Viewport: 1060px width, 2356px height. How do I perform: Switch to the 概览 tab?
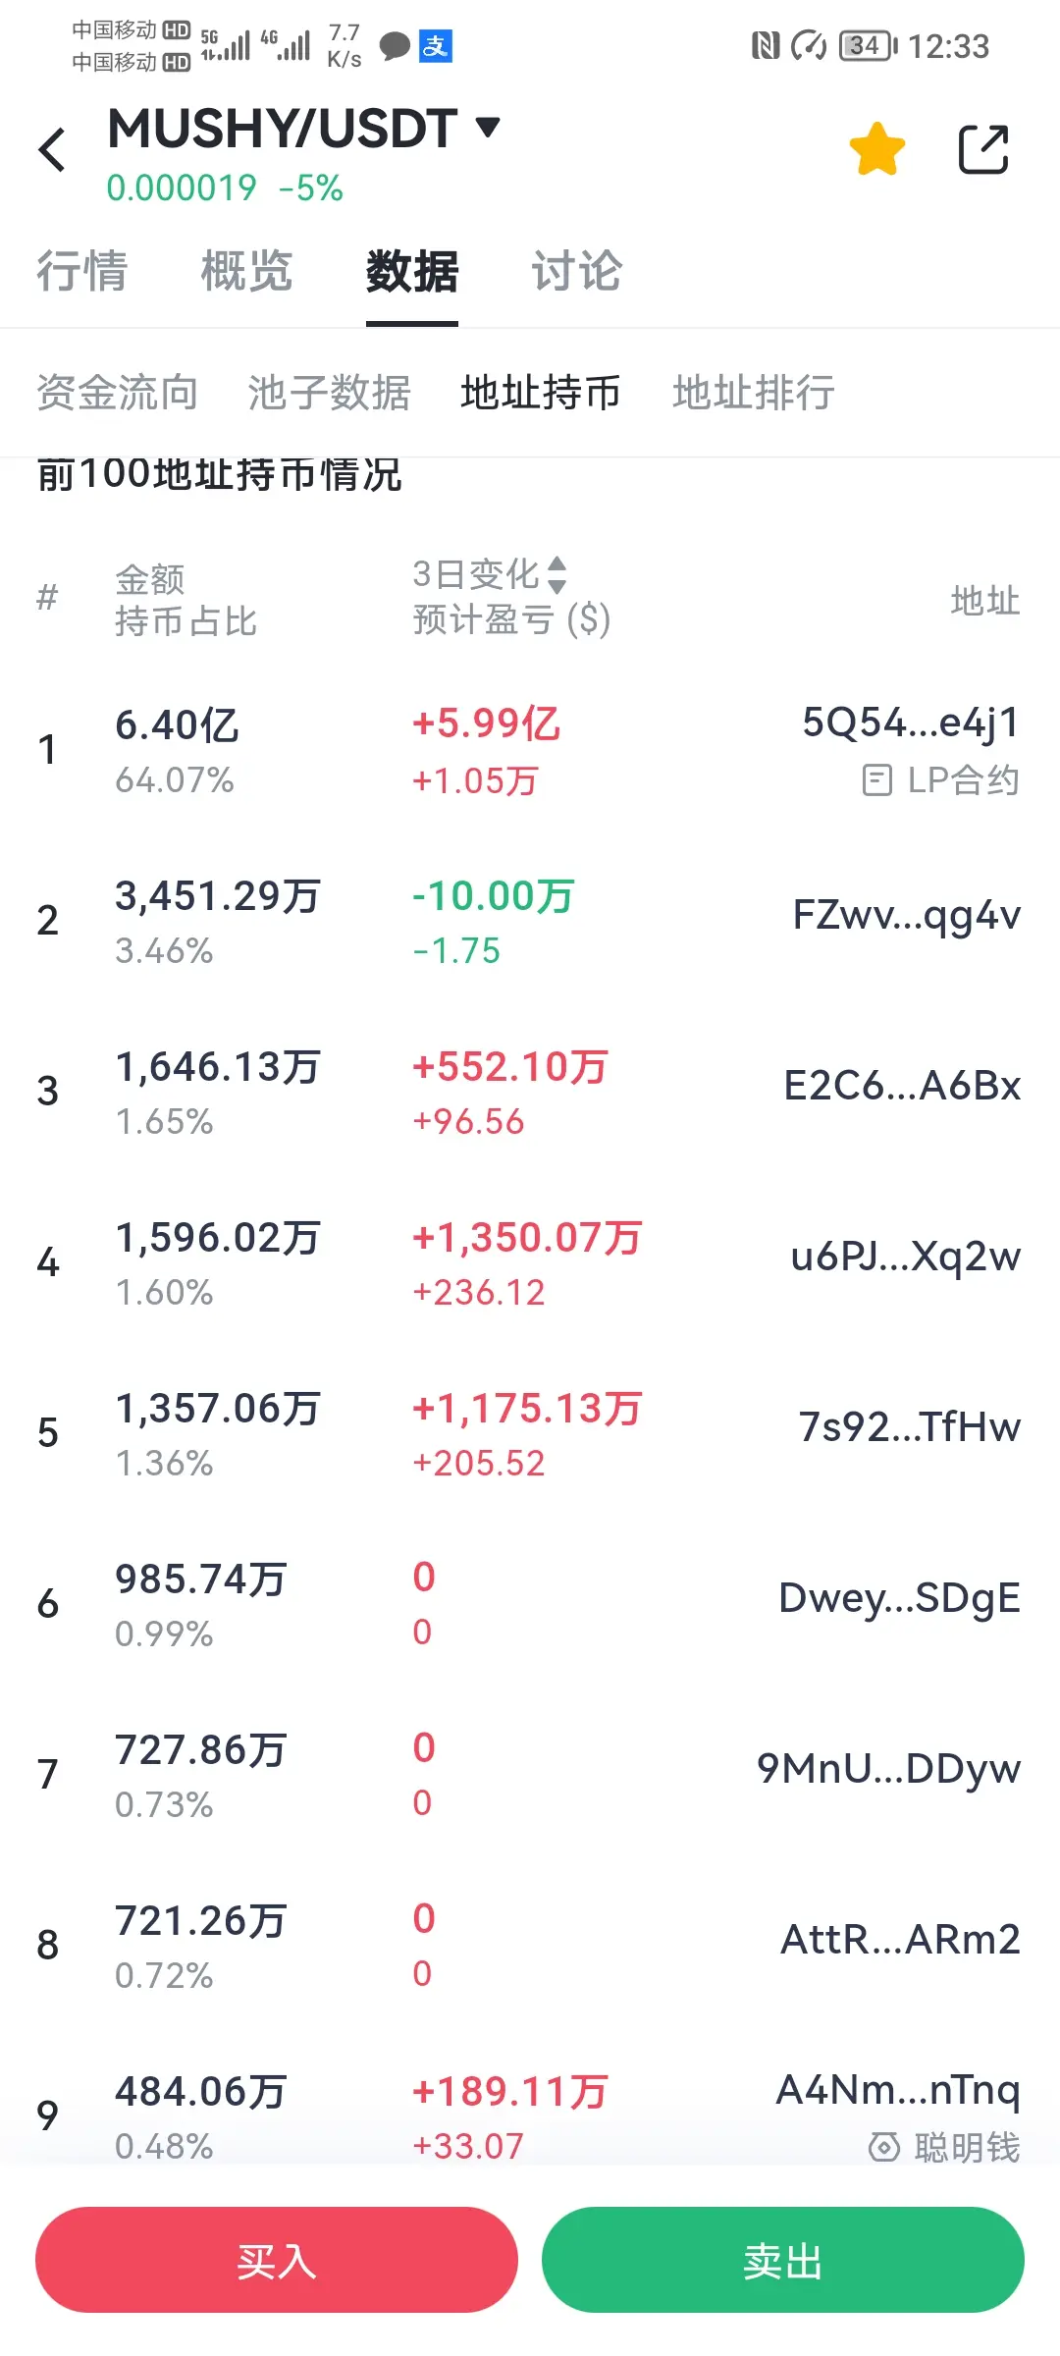pyautogui.click(x=247, y=271)
